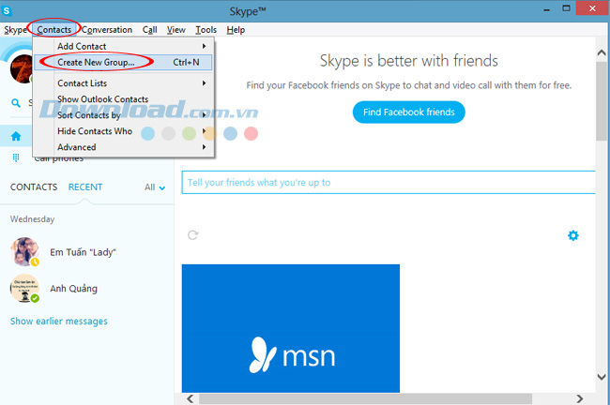Click the horizontal scrollbar right arrow
The height and width of the screenshot is (405, 610).
(x=580, y=398)
